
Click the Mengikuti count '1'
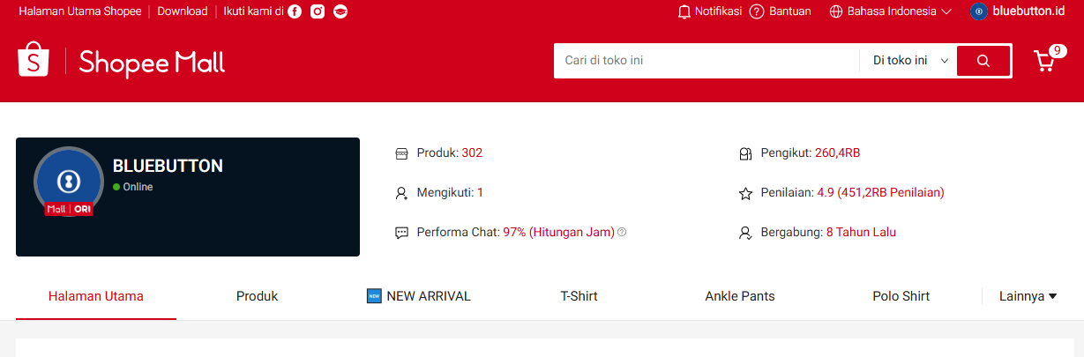click(x=480, y=192)
